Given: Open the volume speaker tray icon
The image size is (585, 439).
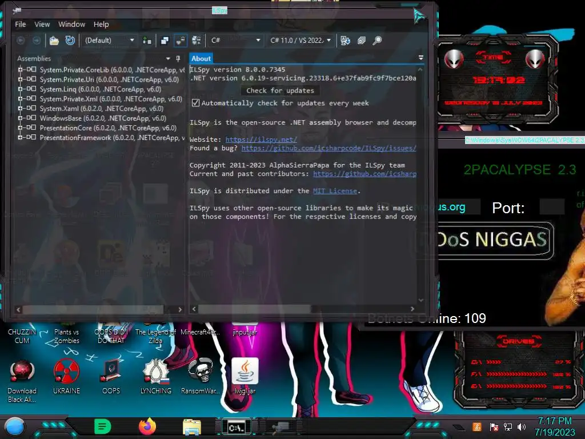Looking at the screenshot, I should point(522,426).
